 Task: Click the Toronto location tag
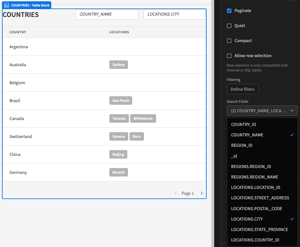click(x=119, y=118)
